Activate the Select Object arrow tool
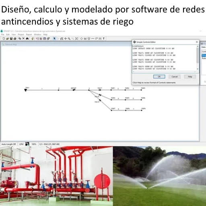206x206 pixels. click(x=54, y=39)
